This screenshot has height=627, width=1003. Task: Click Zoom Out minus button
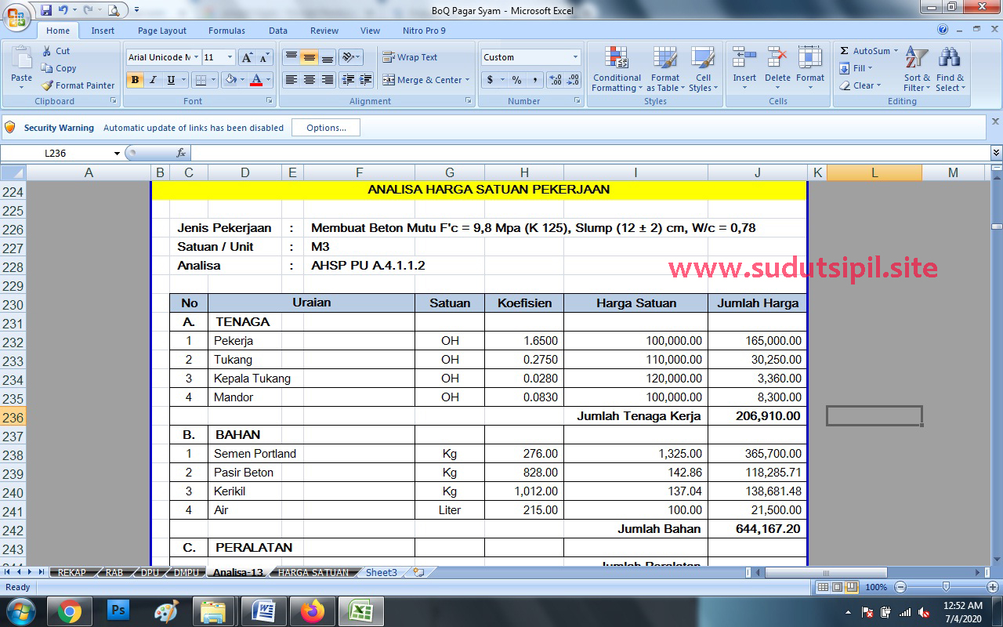click(900, 587)
